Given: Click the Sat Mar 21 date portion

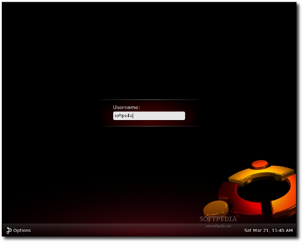Looking at the screenshot, I should tap(256, 230).
